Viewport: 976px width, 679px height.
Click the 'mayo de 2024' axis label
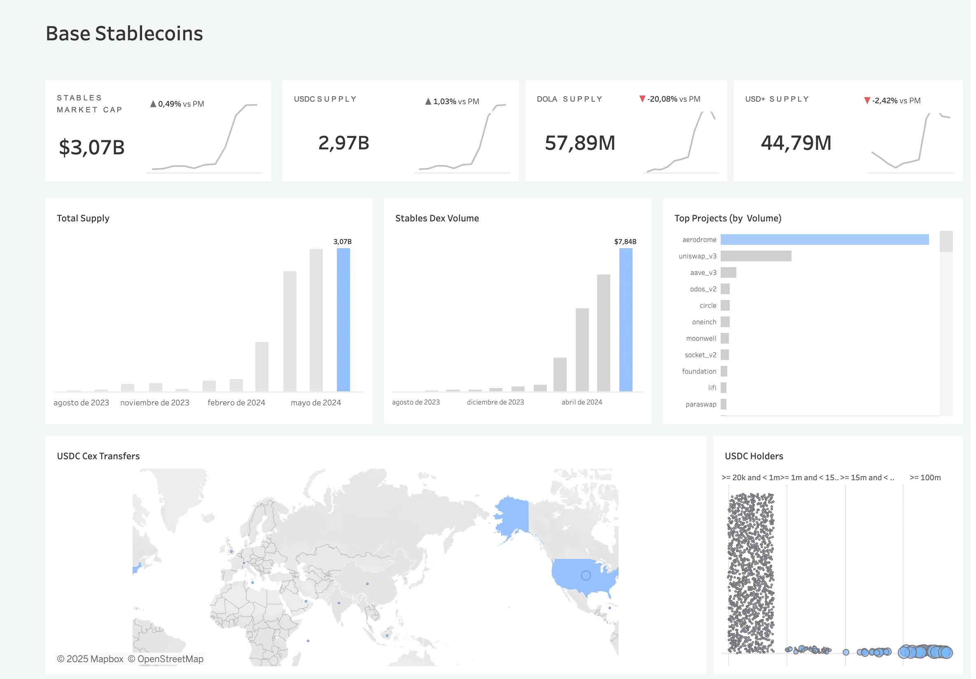(316, 403)
